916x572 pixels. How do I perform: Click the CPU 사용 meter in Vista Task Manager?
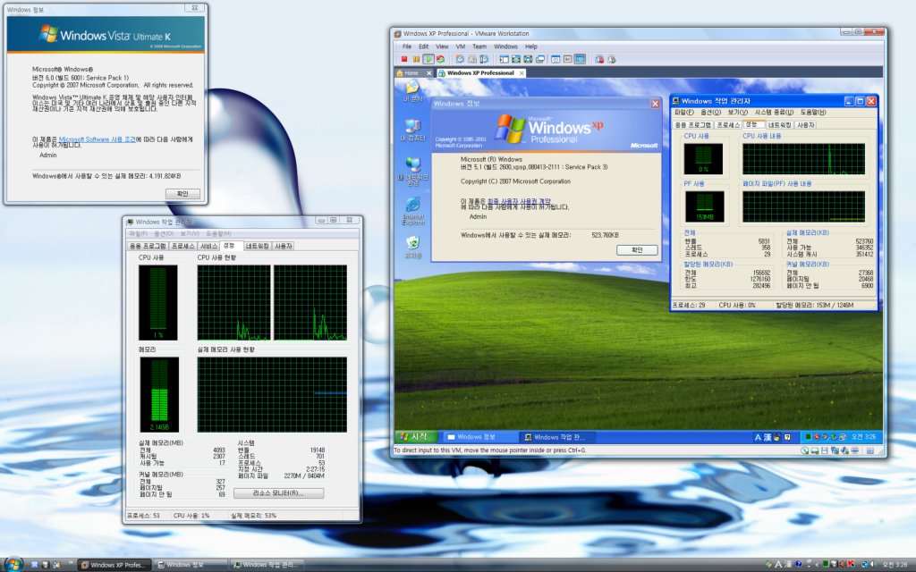(157, 302)
